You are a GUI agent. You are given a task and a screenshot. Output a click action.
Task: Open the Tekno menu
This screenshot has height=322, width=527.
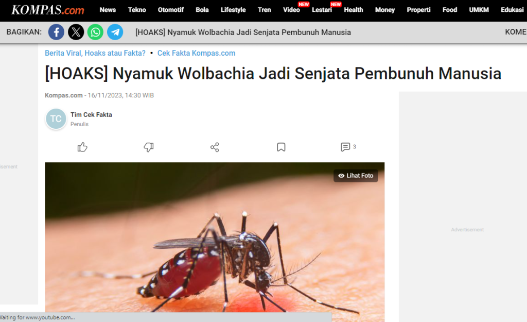tap(137, 10)
